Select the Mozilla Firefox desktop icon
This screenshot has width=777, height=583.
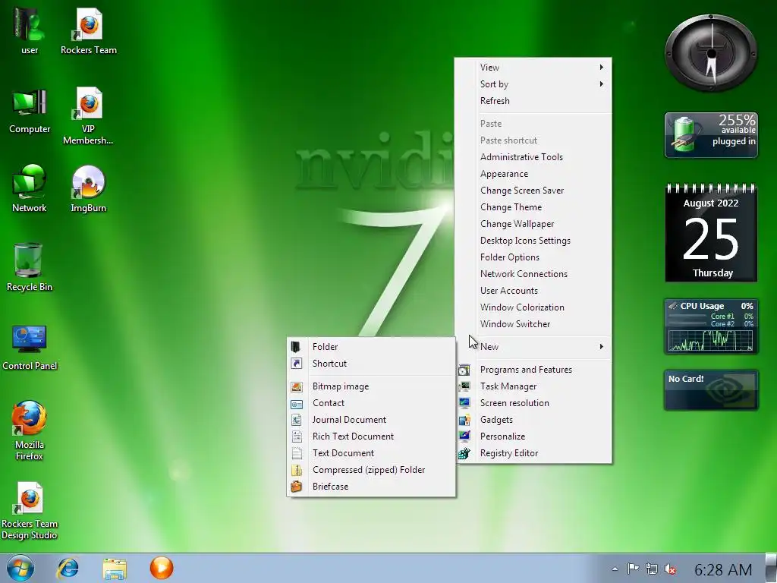pos(30,430)
